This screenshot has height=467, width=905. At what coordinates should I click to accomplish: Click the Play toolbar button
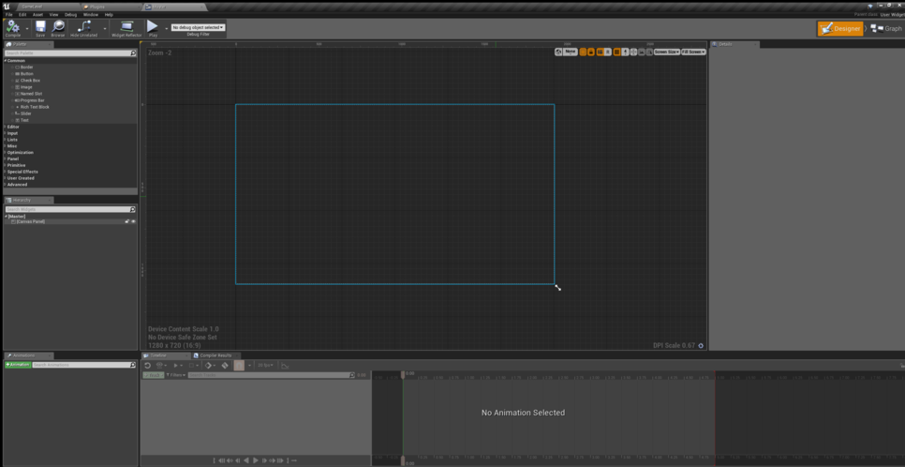pos(153,28)
